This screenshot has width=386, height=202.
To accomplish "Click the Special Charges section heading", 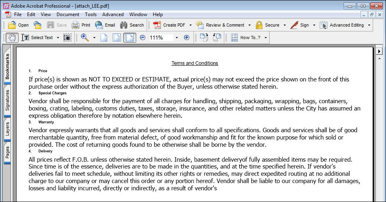I will click(x=53, y=93).
